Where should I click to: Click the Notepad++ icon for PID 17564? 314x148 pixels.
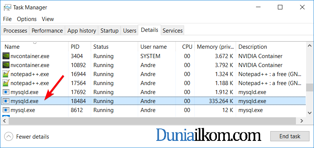coord(6,83)
